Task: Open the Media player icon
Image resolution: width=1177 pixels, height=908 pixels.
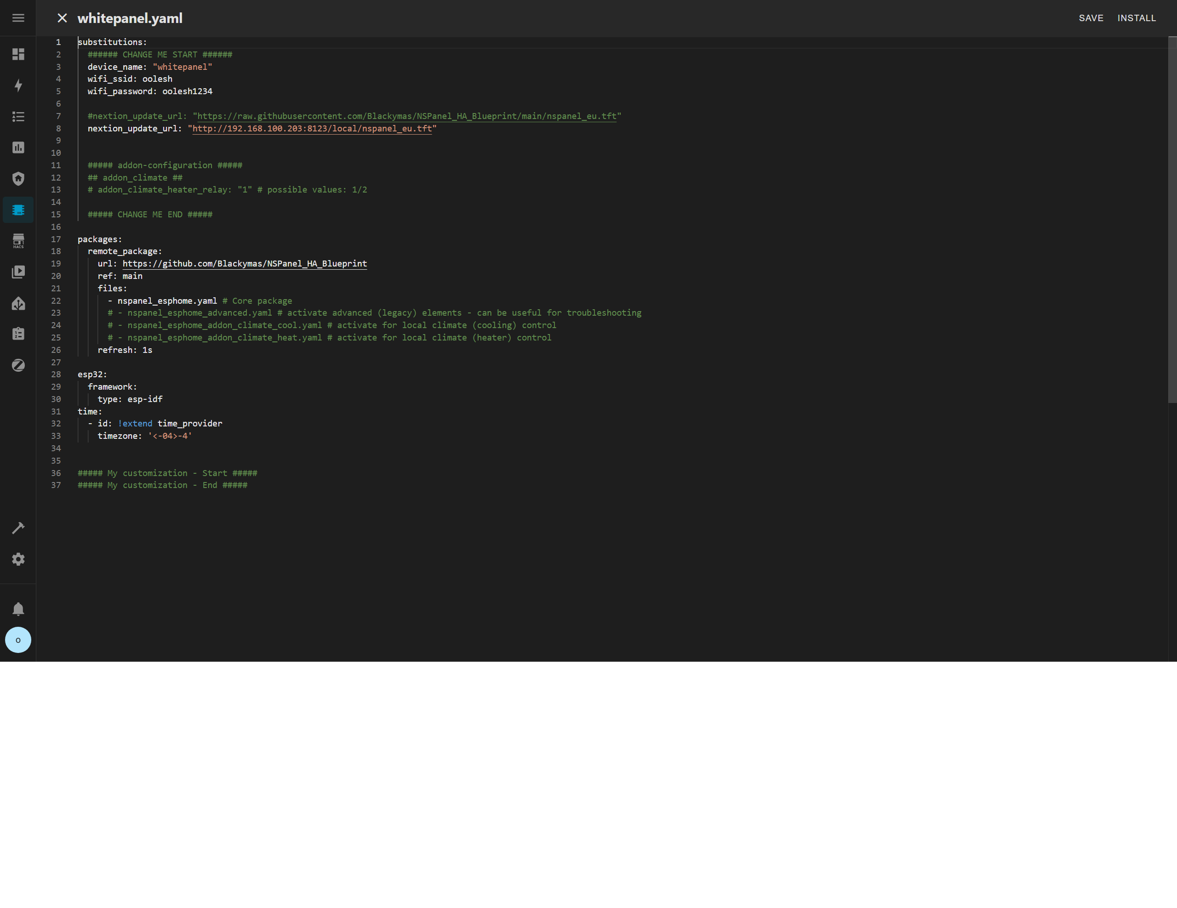Action: [18, 272]
